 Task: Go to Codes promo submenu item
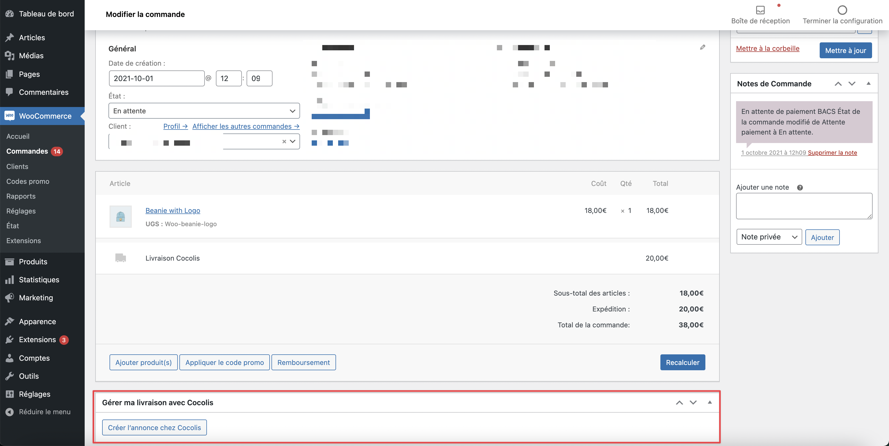pos(28,181)
